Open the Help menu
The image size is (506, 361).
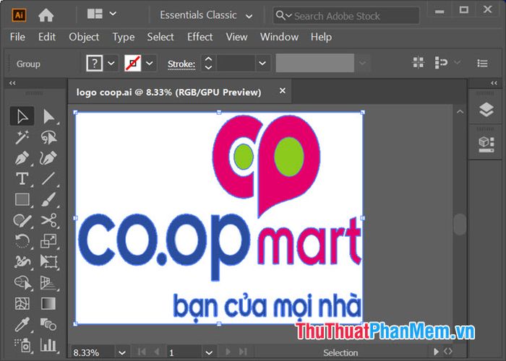tap(321, 37)
